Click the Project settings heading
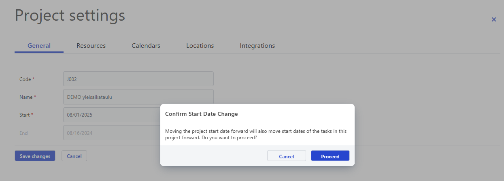The width and height of the screenshot is (504, 181). tap(70, 16)
